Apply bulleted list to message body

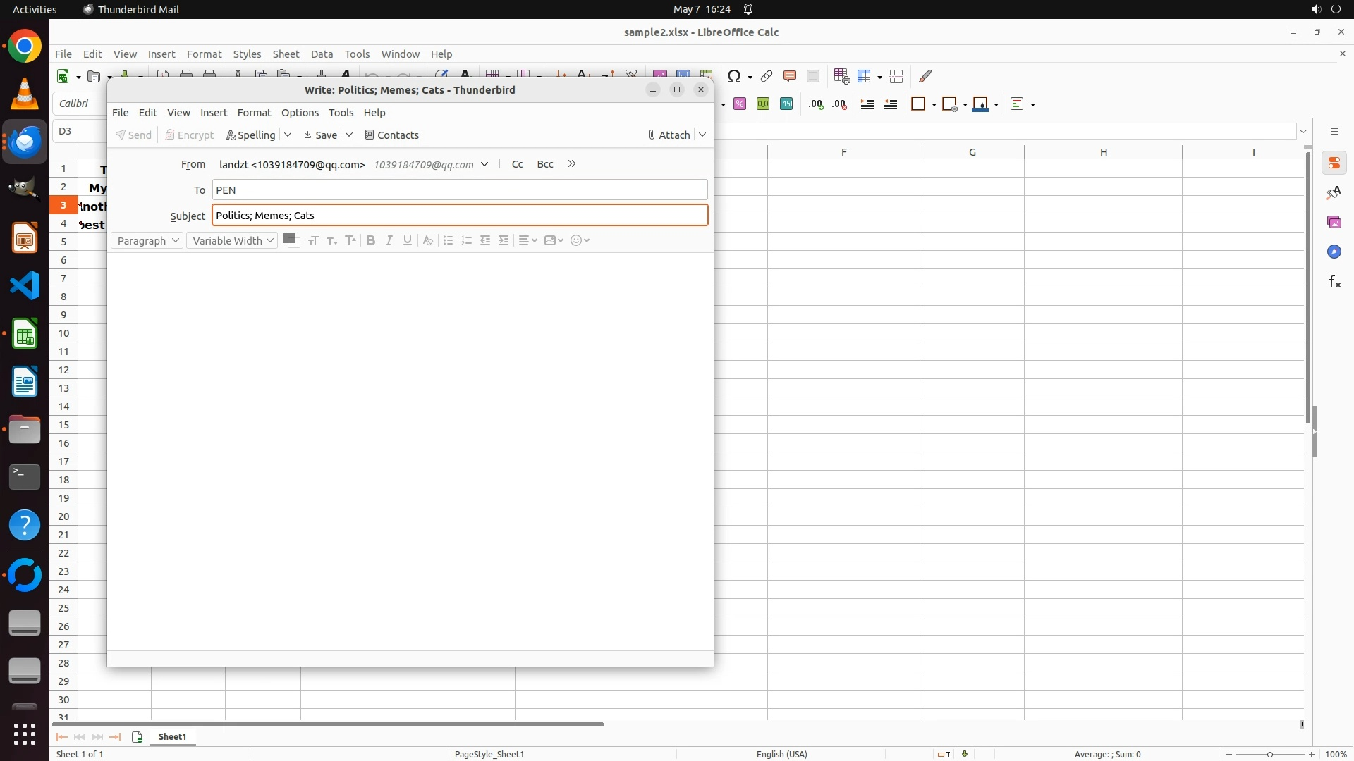448,241
